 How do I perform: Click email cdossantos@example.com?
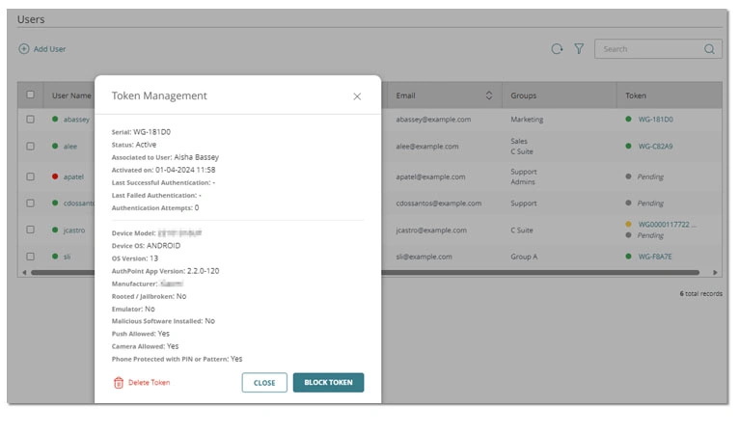click(439, 203)
